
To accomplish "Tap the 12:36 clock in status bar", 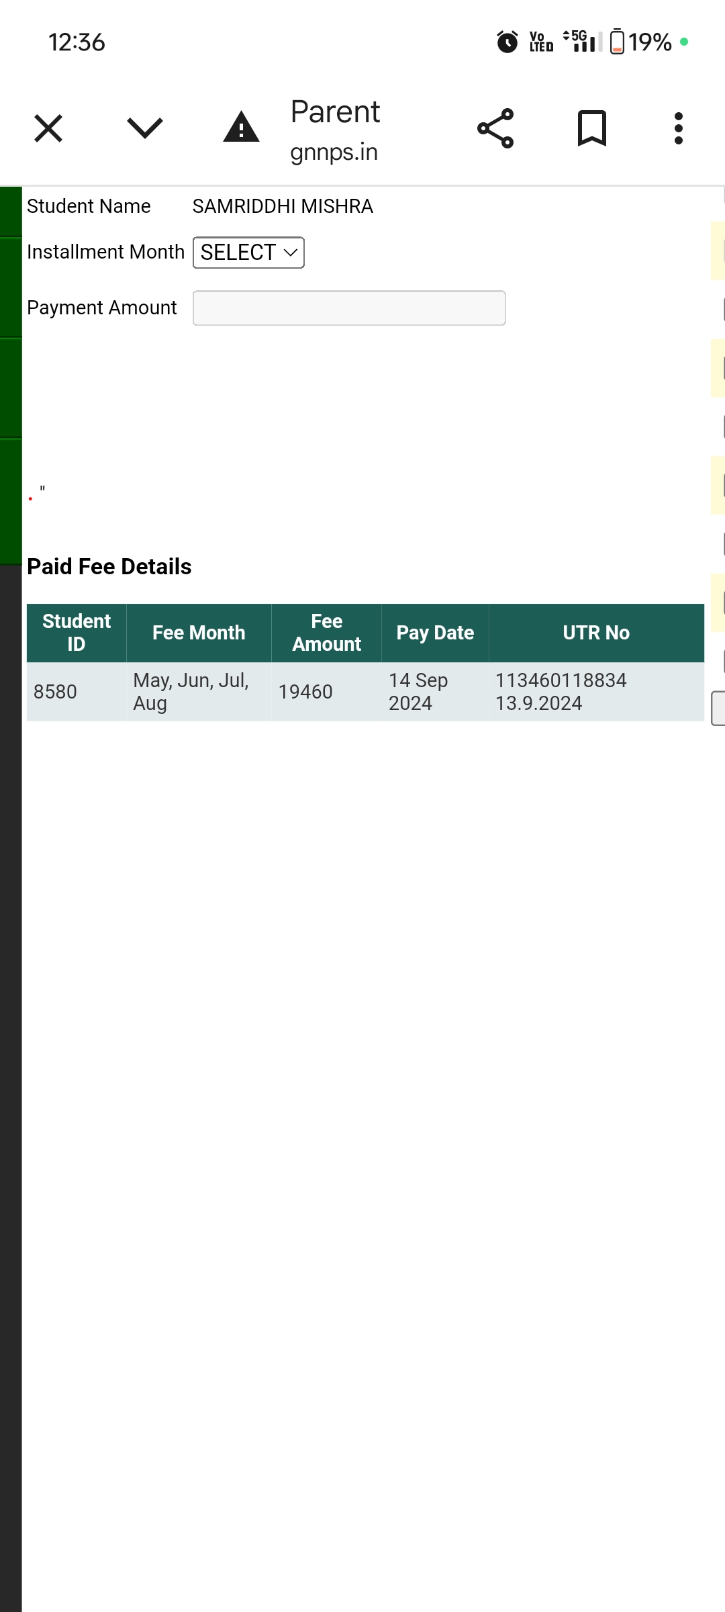I will [77, 42].
